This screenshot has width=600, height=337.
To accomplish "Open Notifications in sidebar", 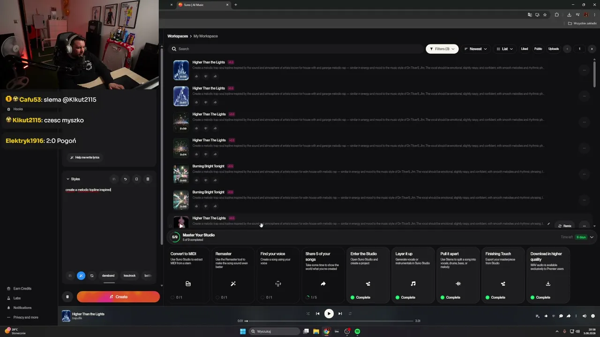I will click(19, 308).
